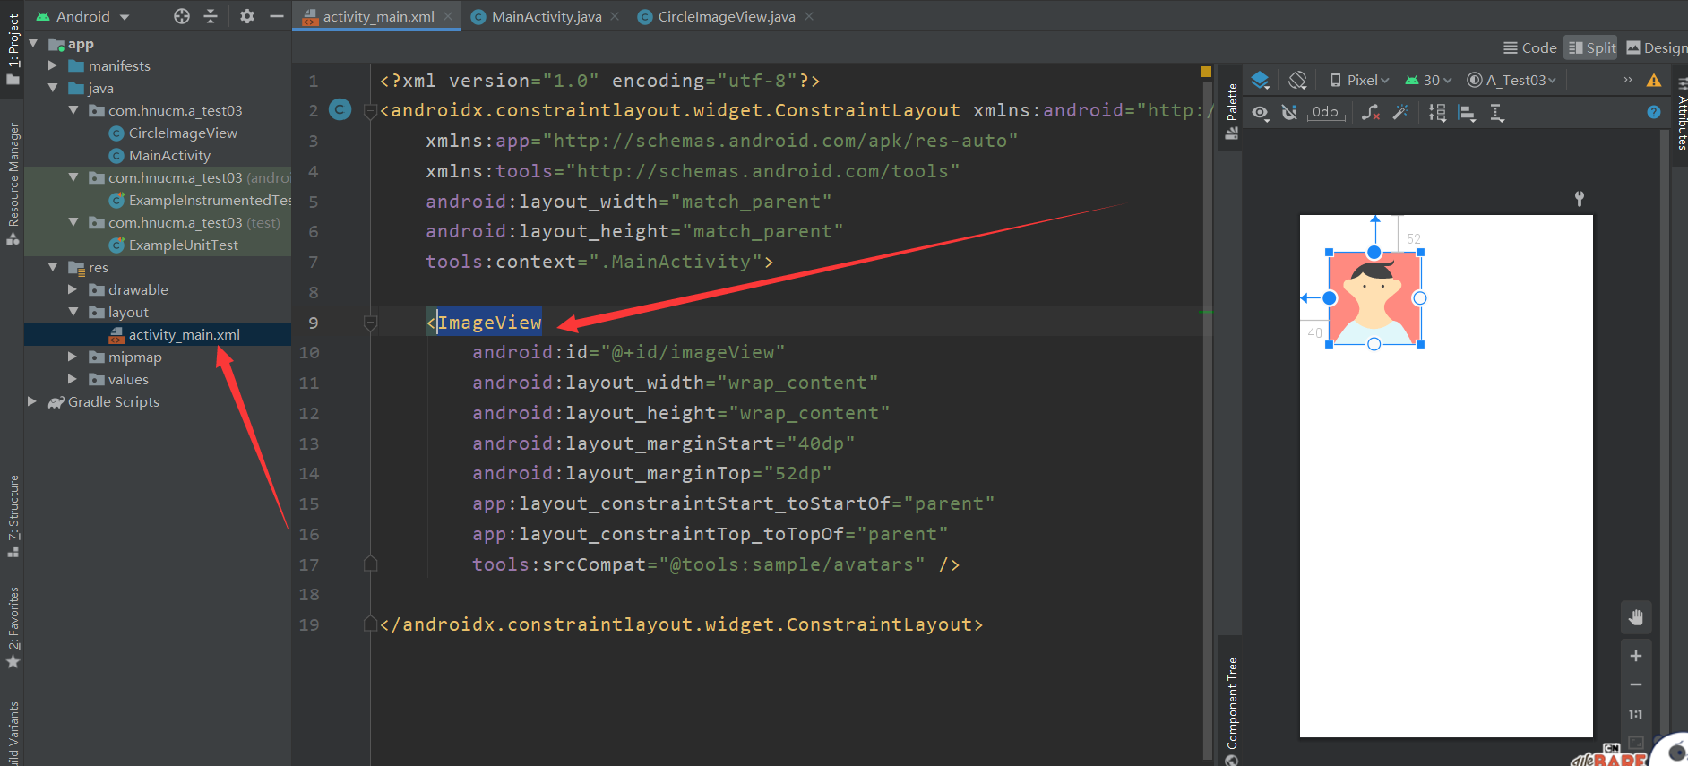Open Project panel settings gear

247,16
